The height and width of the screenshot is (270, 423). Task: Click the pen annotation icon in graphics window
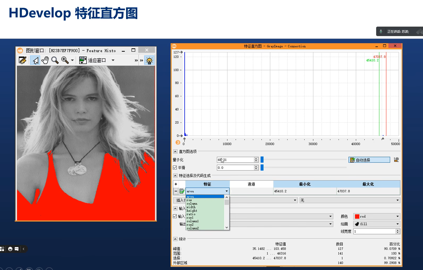[22, 60]
